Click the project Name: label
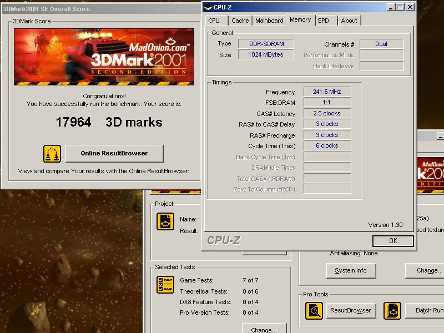The width and height of the screenshot is (444, 333). click(x=188, y=219)
